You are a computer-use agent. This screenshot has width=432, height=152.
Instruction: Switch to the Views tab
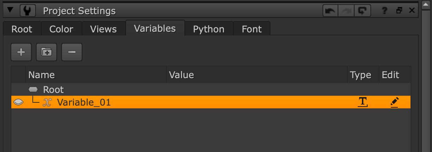103,29
